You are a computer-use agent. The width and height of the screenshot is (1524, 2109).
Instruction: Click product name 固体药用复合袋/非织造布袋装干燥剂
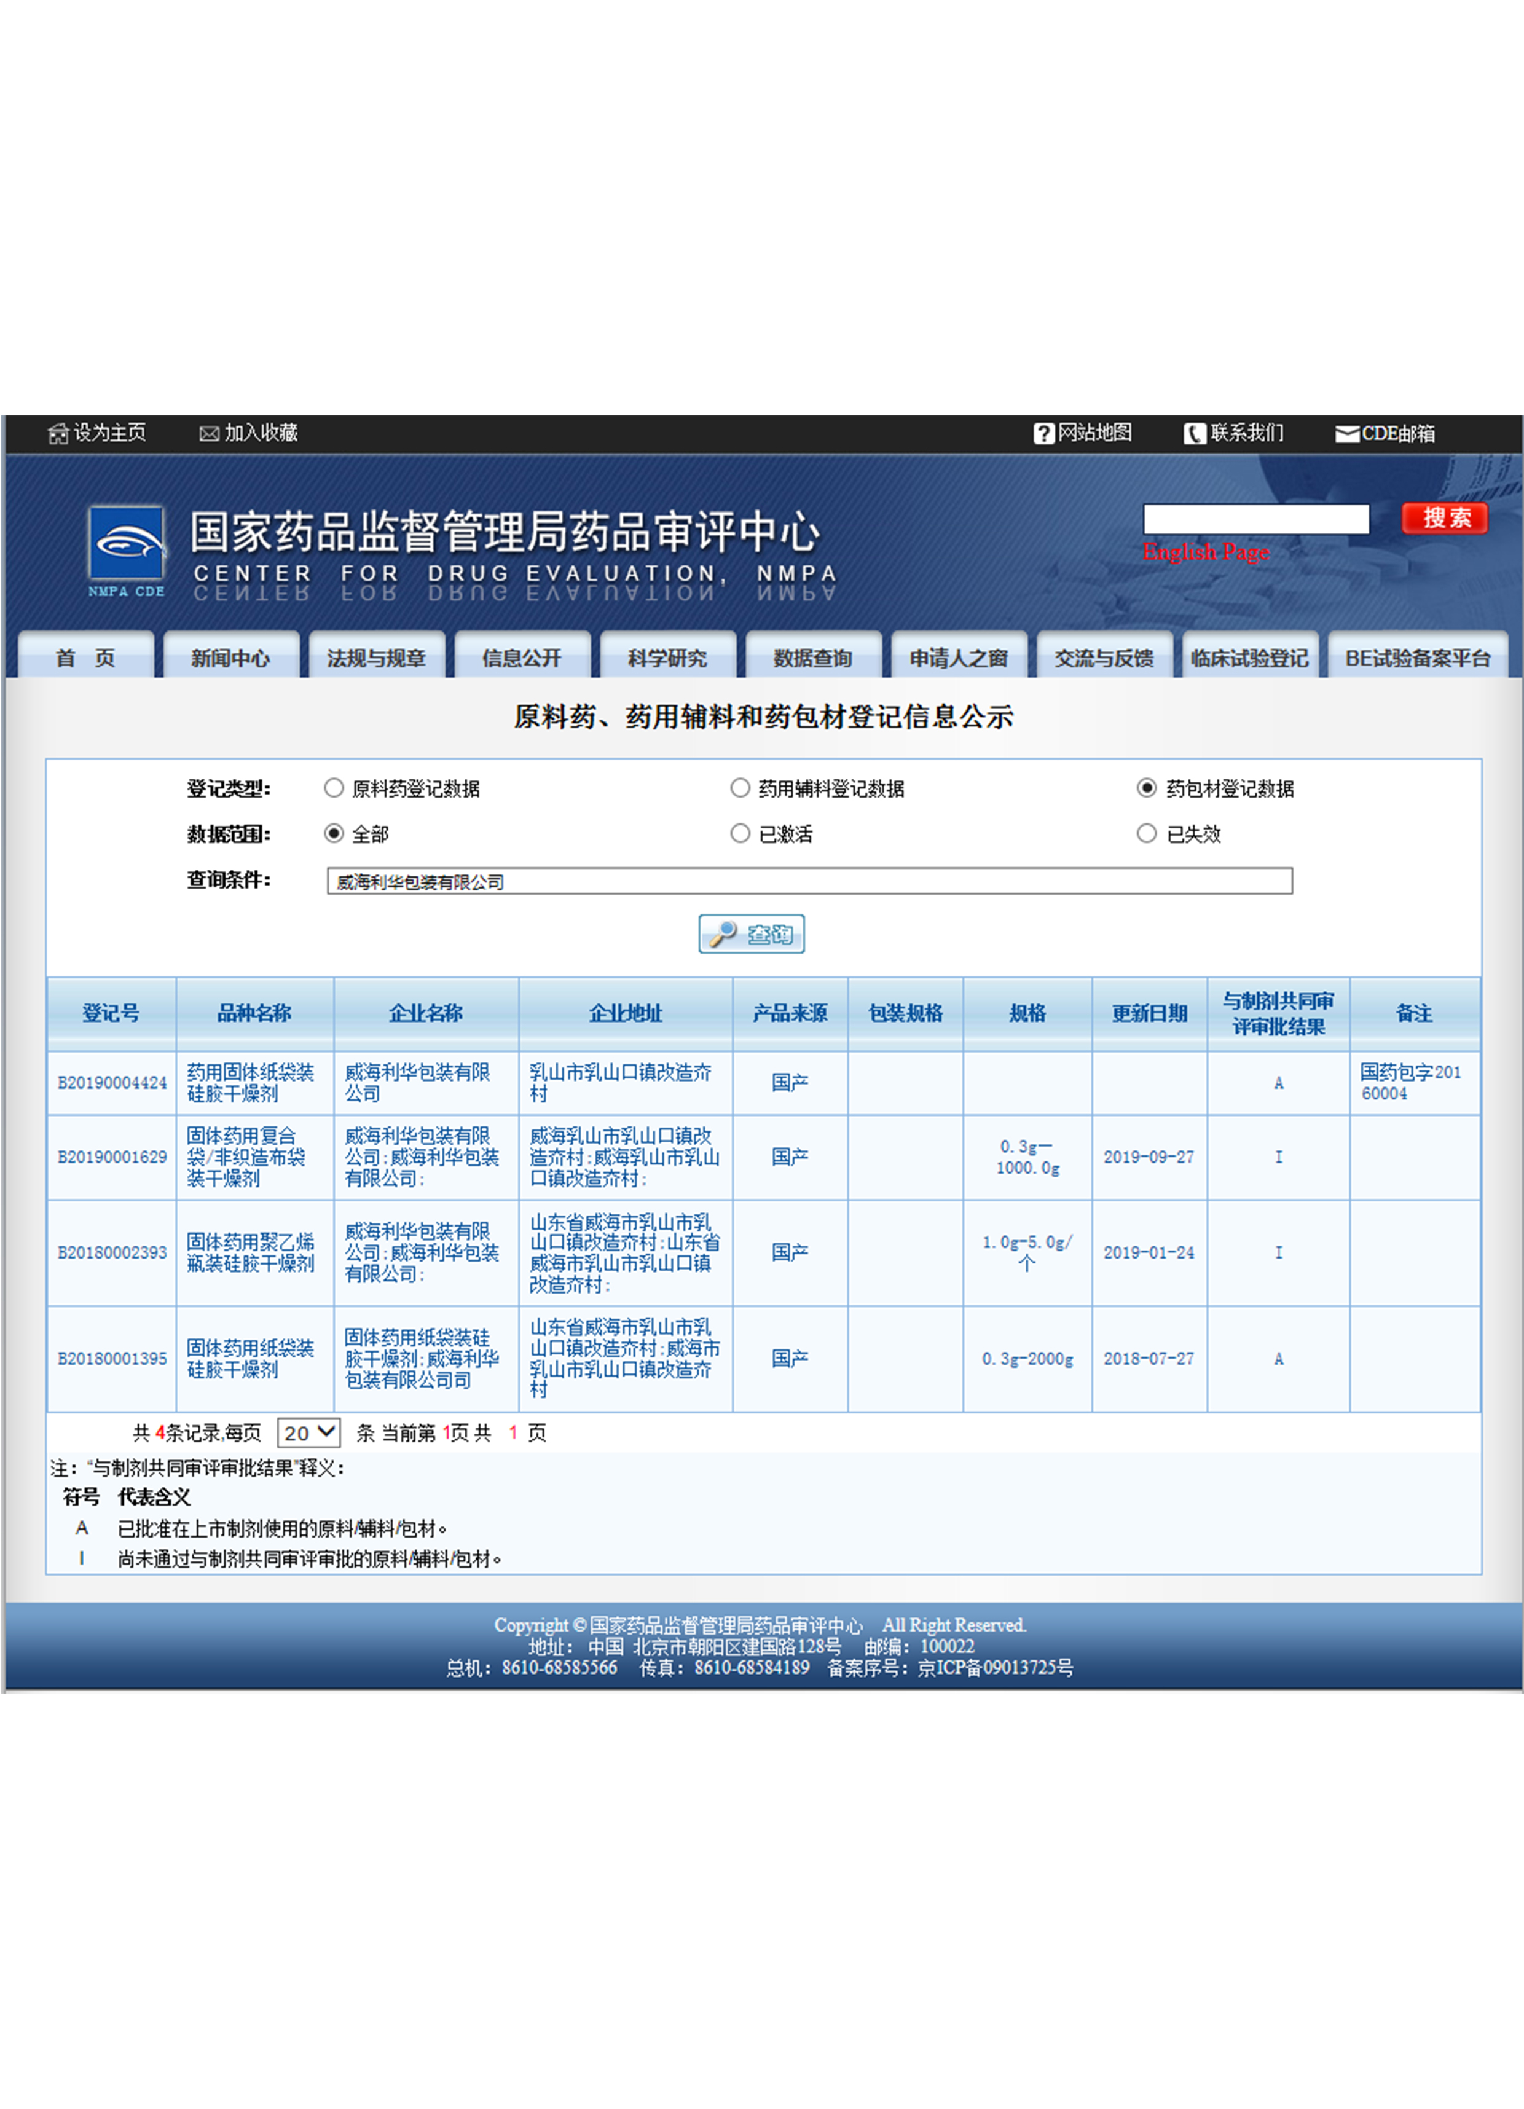tap(246, 1157)
